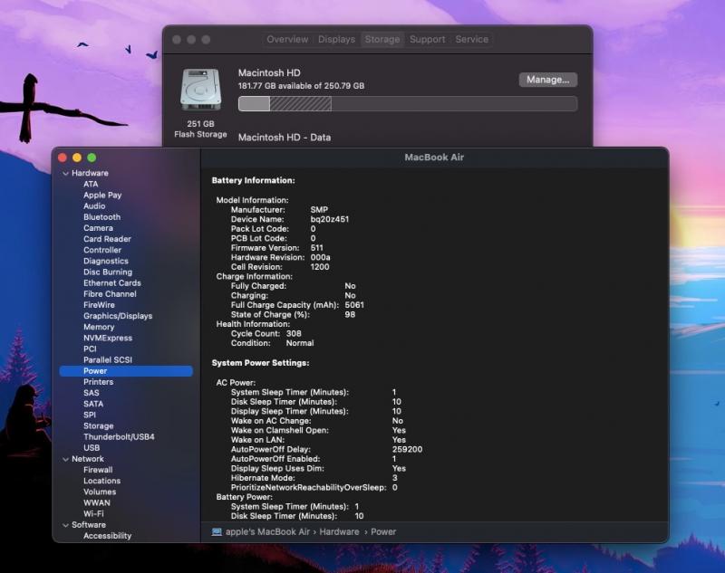Collapse the Software section in the sidebar

coord(65,525)
